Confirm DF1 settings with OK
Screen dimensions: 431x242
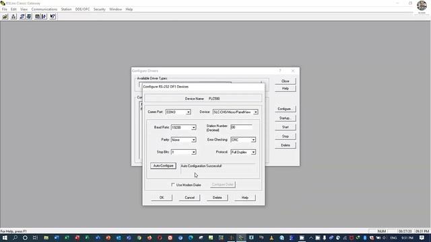162,198
